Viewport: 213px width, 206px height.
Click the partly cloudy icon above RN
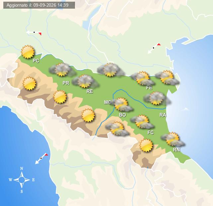coord(173,139)
